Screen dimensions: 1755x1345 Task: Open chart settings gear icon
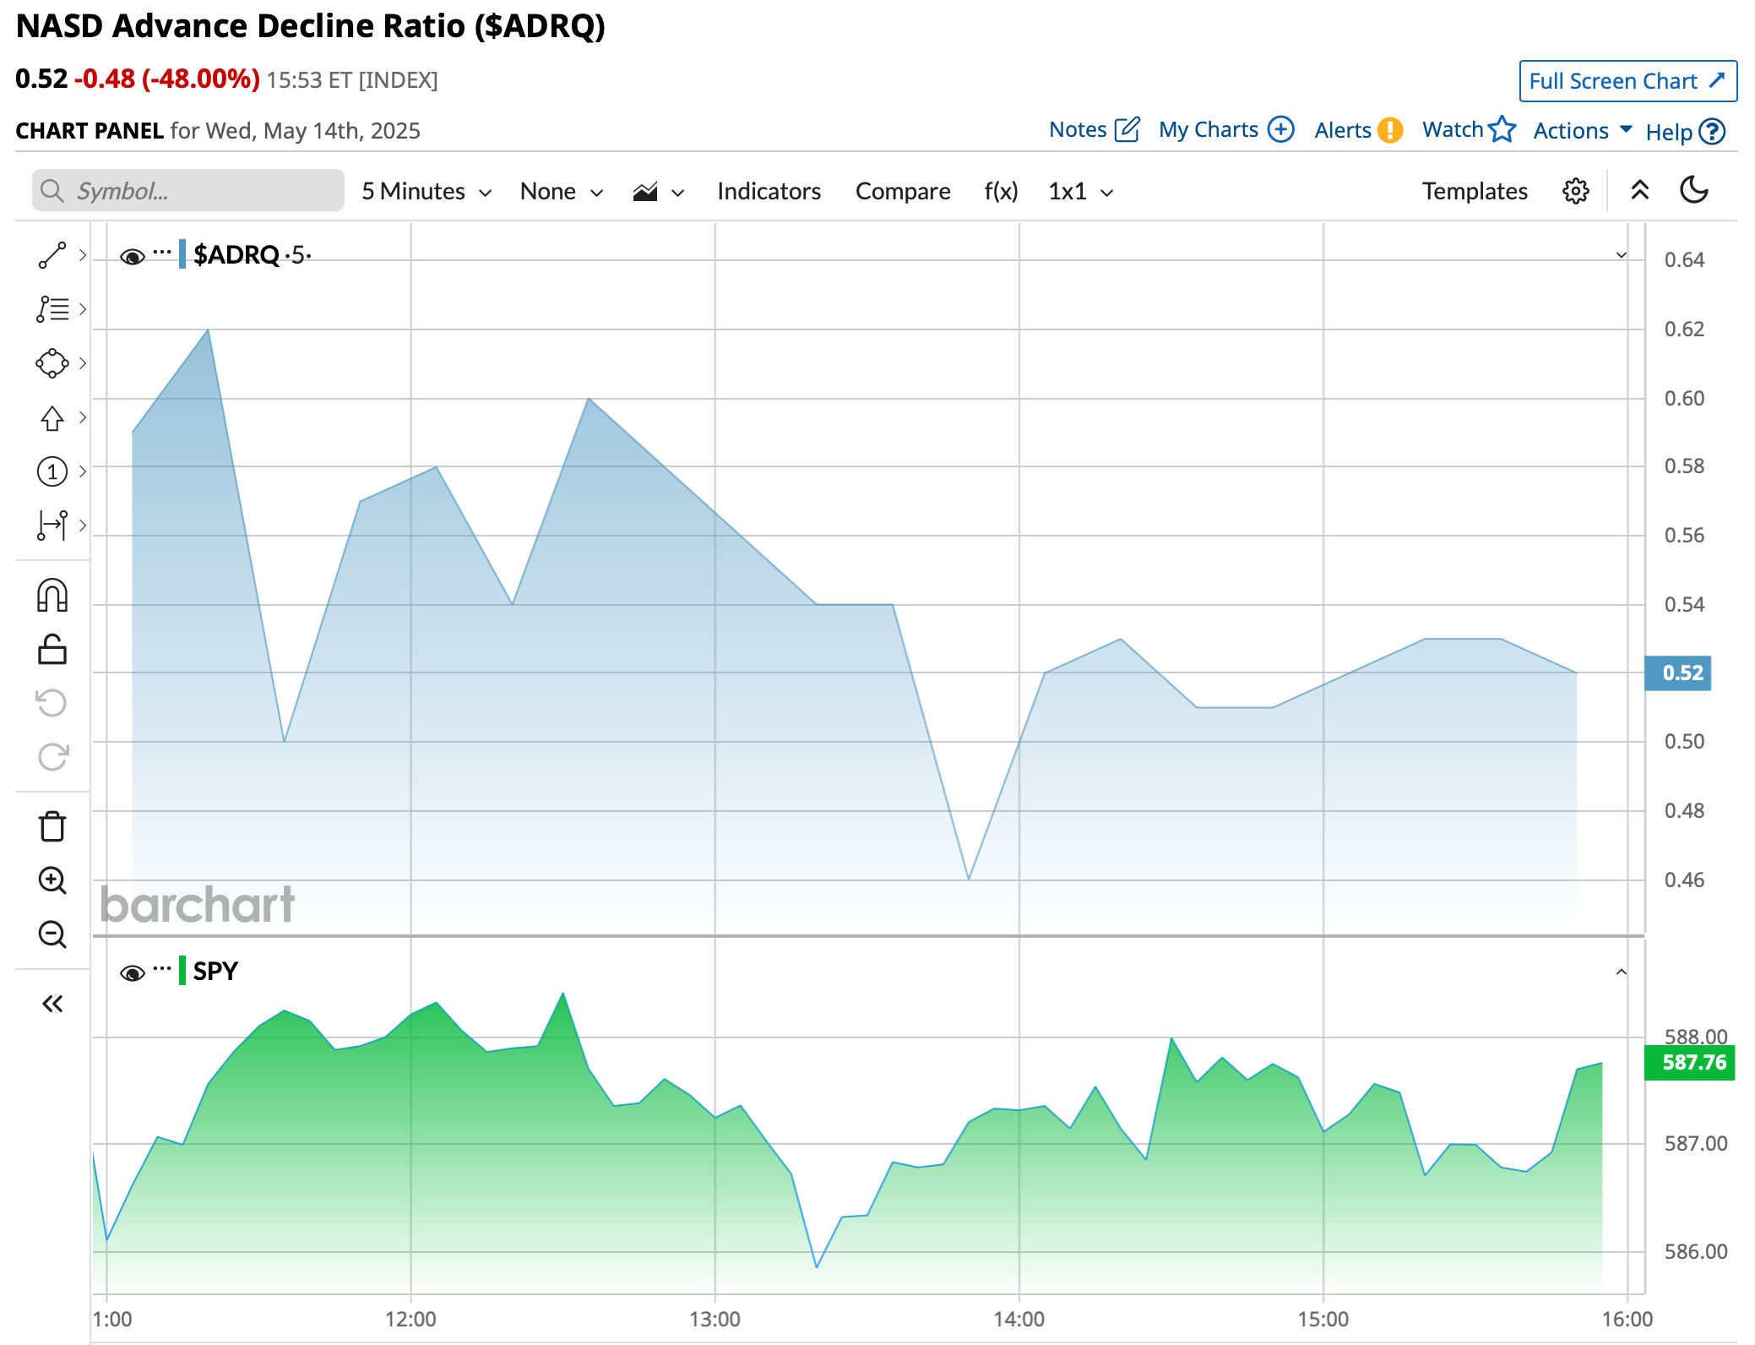tap(1575, 191)
